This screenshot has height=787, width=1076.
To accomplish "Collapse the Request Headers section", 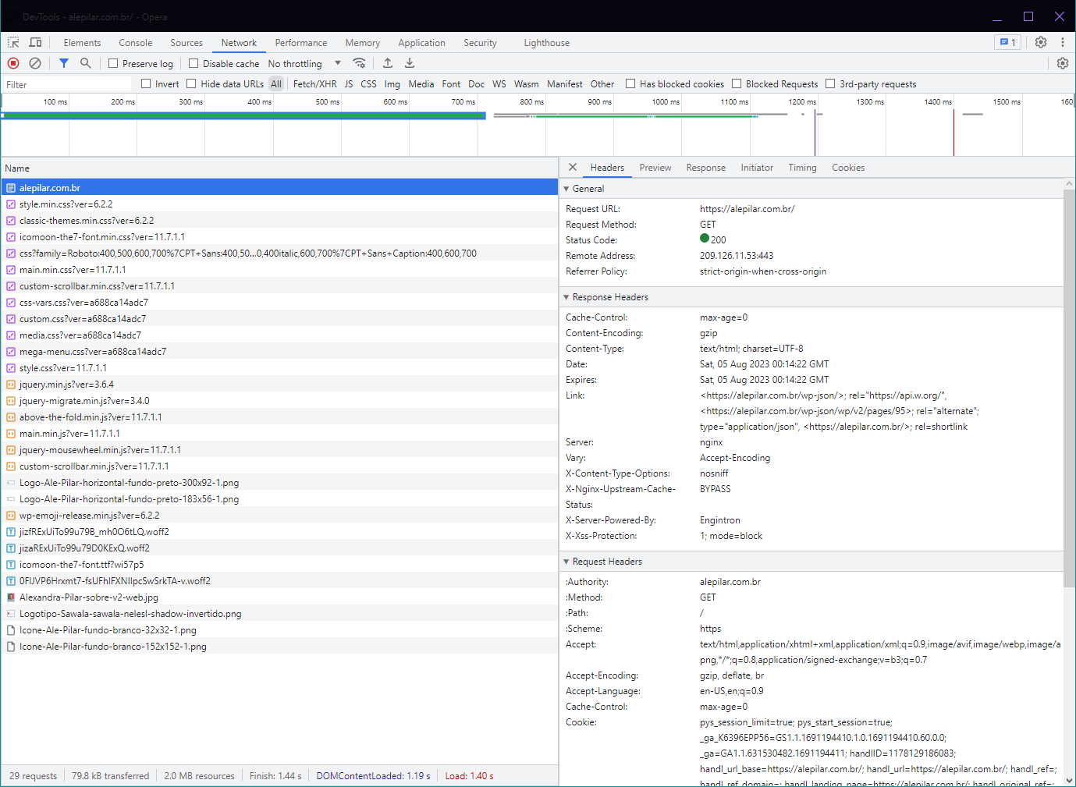I will 606,562.
